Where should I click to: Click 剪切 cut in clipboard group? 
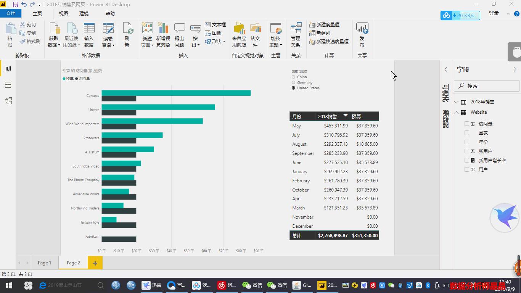pyautogui.click(x=27, y=25)
